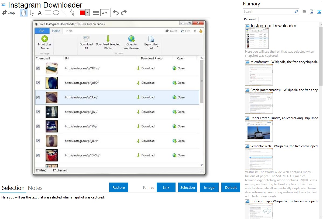Switch to the Notes tab
This screenshot has width=323, height=219.
click(35, 188)
